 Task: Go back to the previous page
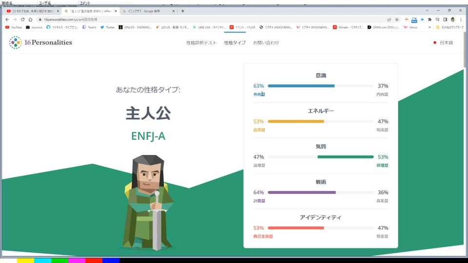click(x=7, y=19)
